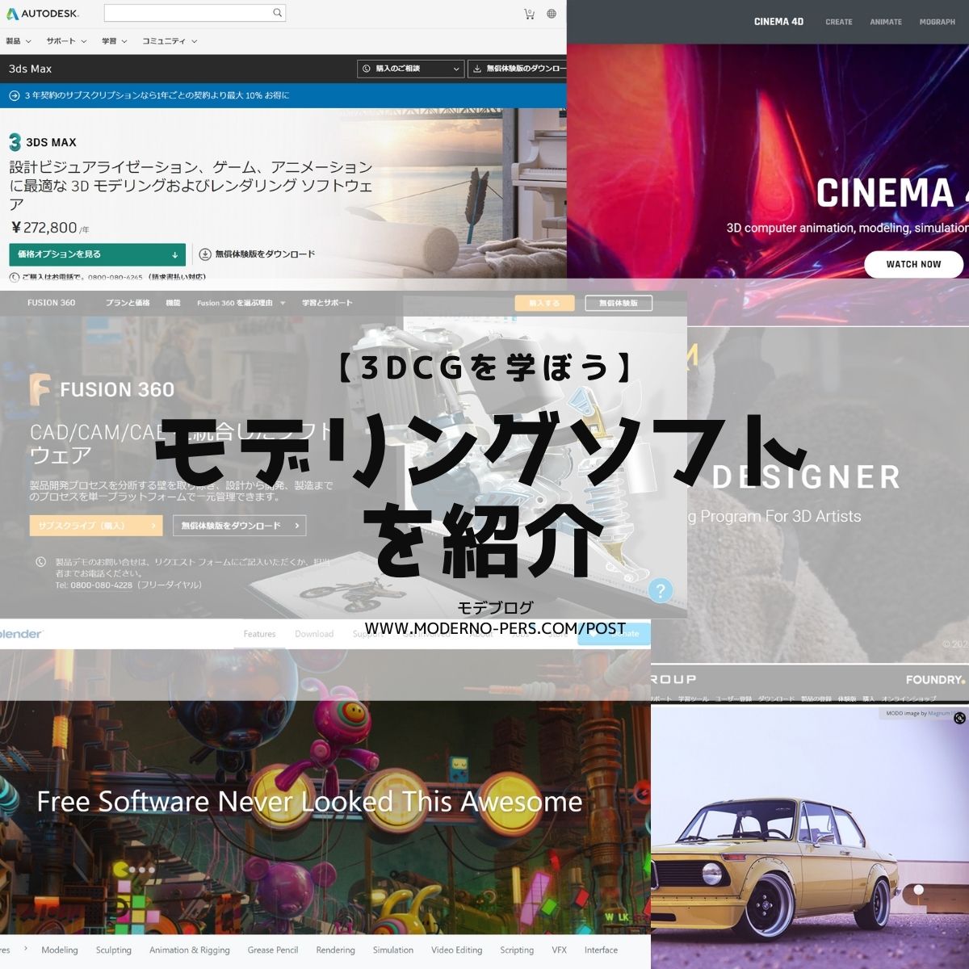
Task: Click the Simulation link on Blender
Action: (393, 950)
